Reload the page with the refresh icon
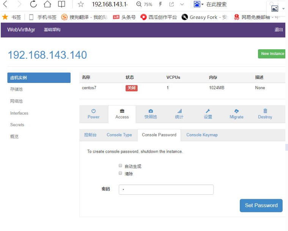 click(x=33, y=4)
